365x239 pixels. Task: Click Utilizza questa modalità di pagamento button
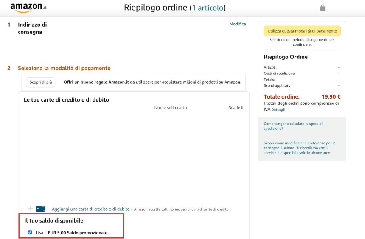point(302,31)
